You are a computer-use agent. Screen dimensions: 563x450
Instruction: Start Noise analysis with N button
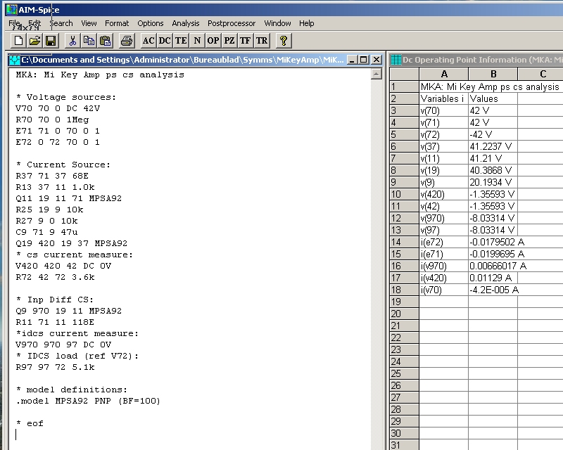[x=197, y=41]
